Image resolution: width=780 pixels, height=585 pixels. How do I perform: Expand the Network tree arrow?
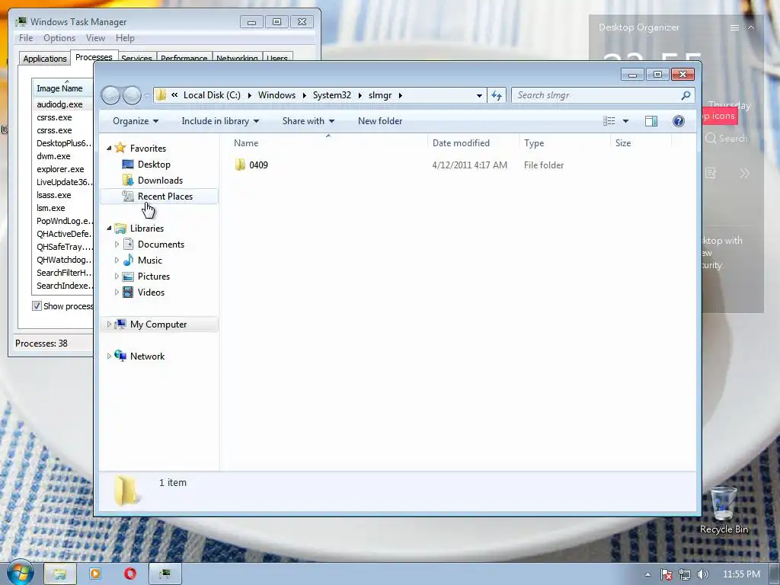pos(109,356)
